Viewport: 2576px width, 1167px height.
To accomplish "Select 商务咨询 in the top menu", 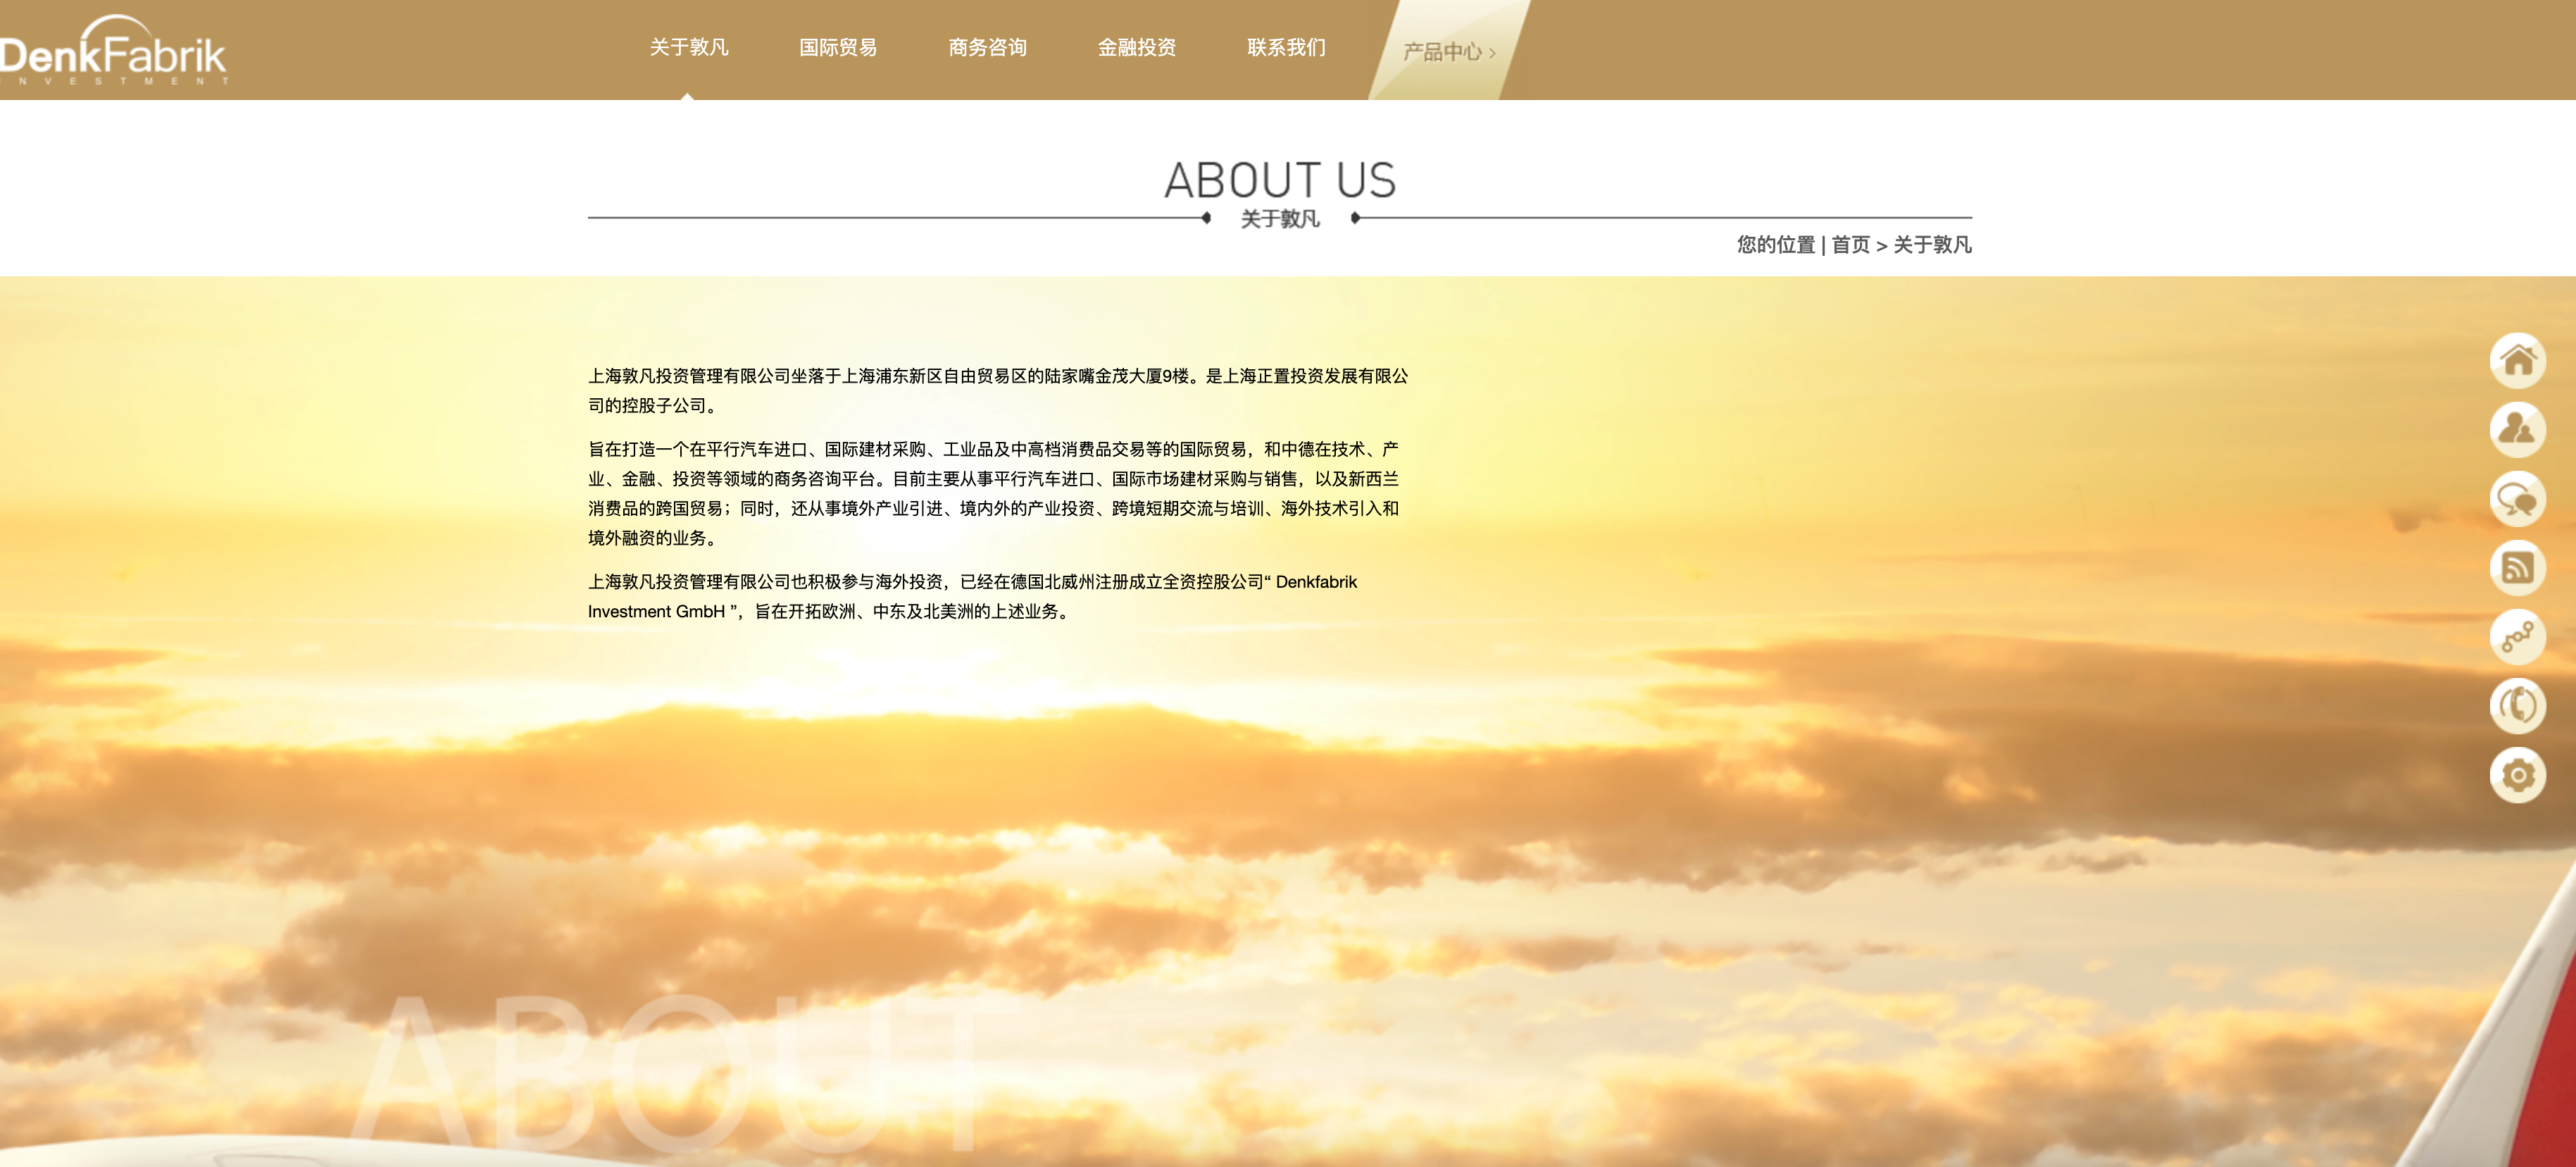I will [987, 47].
